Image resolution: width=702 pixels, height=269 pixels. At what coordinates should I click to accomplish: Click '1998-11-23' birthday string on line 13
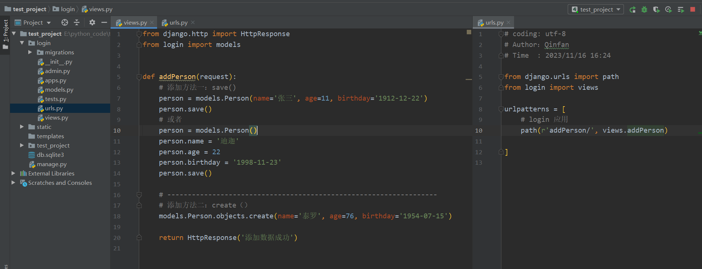tap(257, 162)
